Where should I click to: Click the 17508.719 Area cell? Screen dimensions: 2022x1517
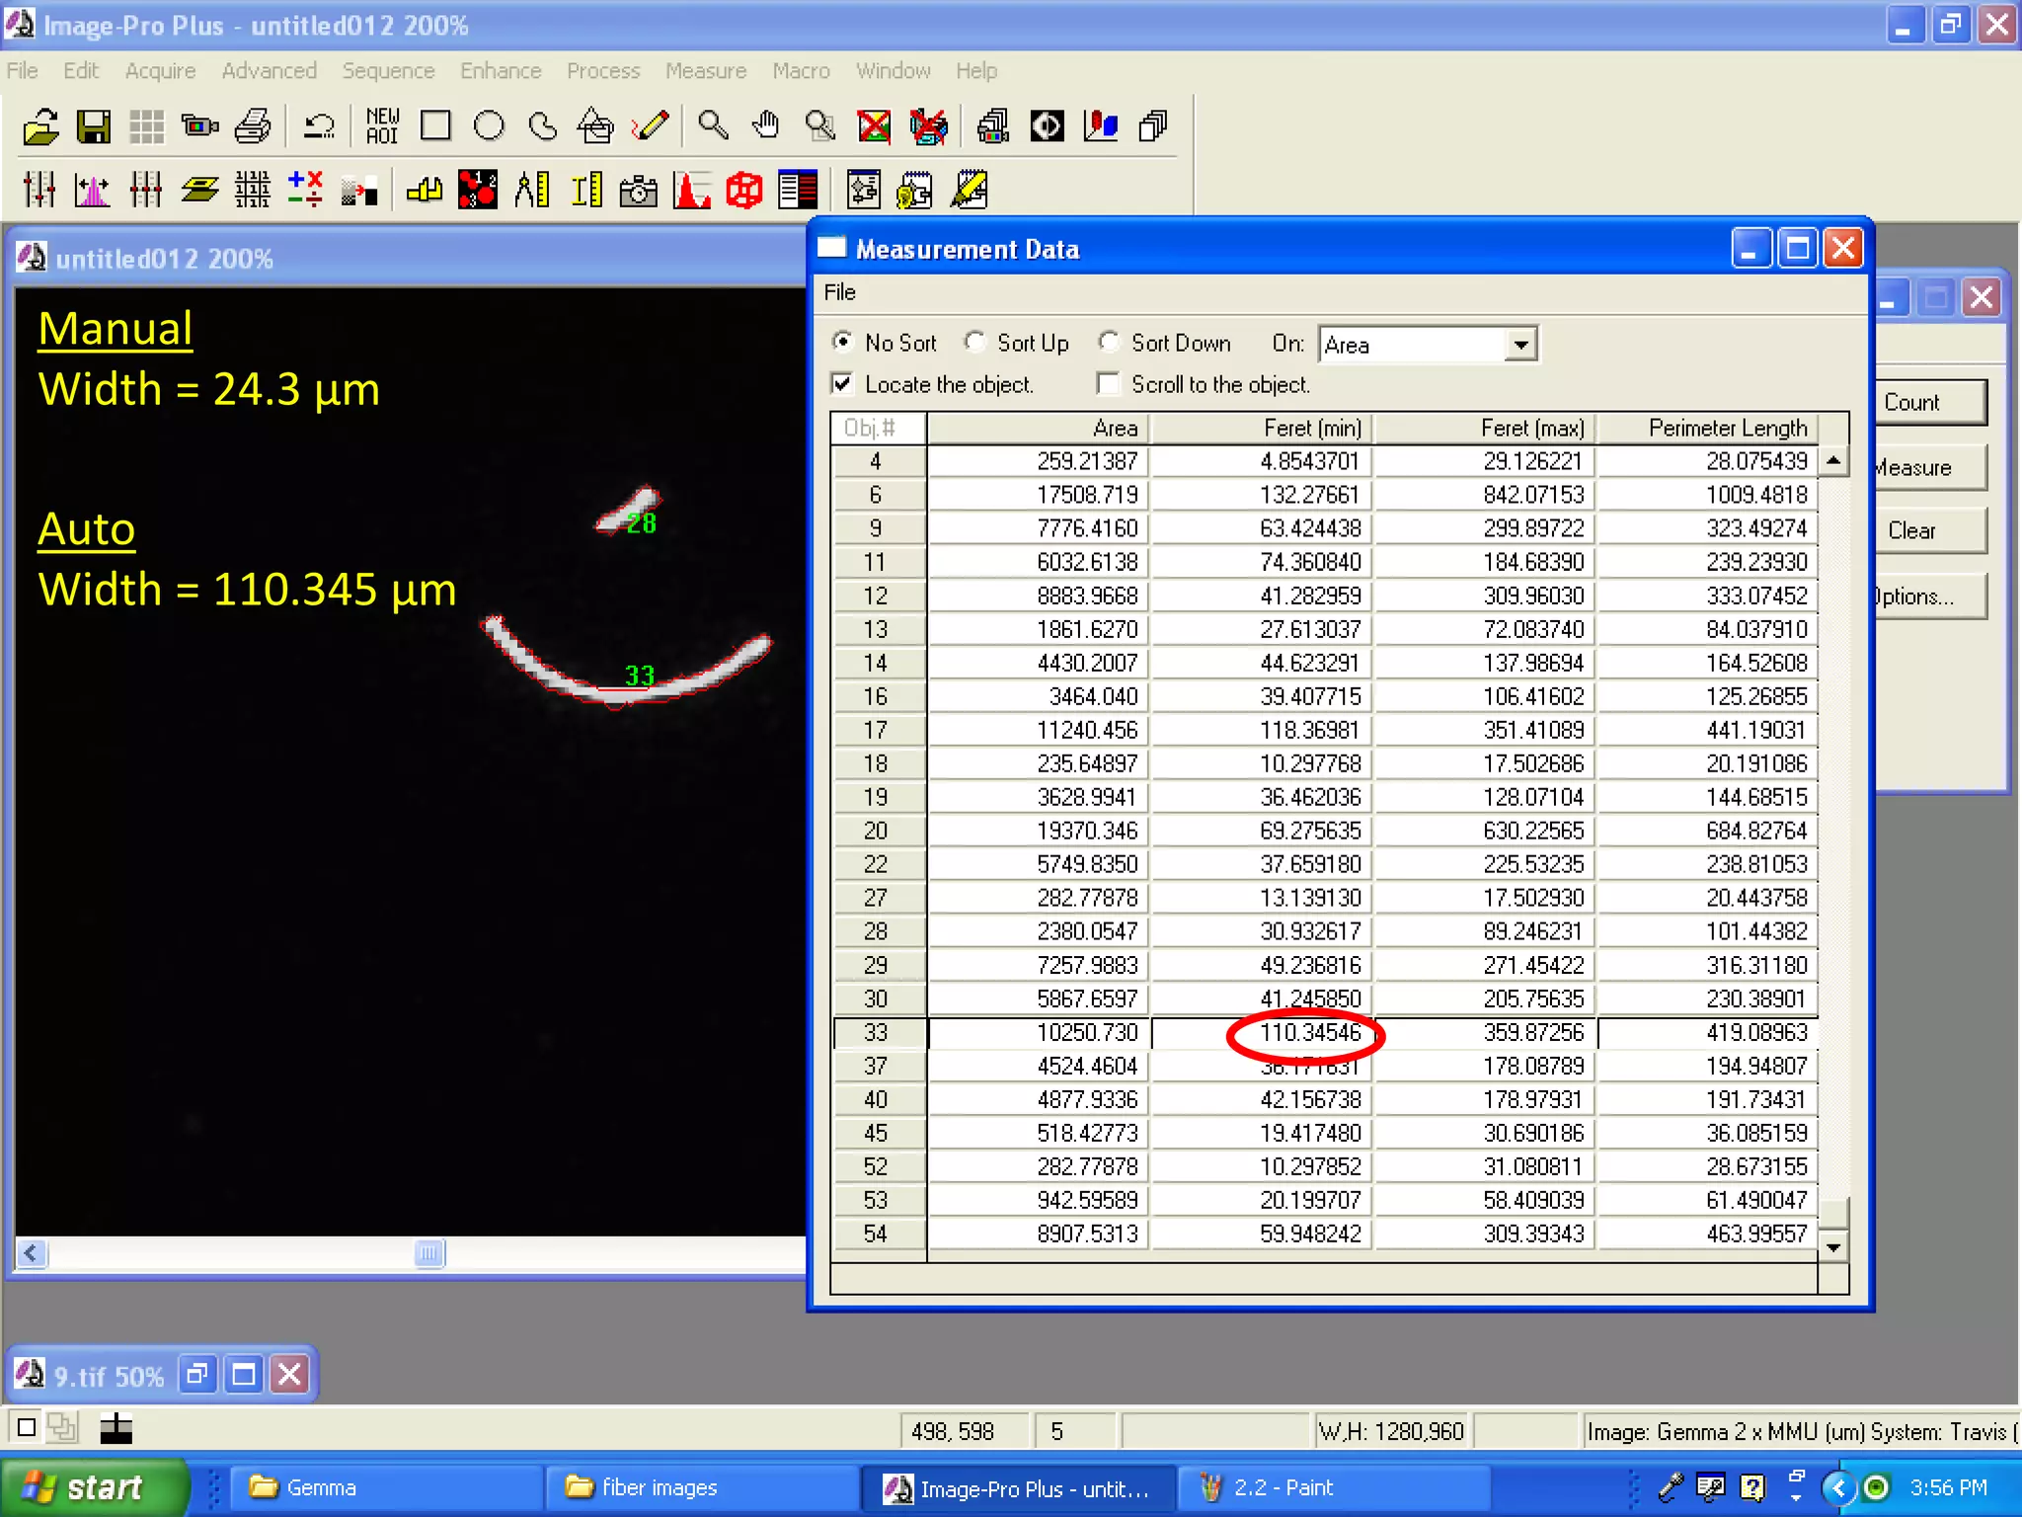click(x=1039, y=495)
